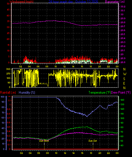Click the "0.3" rainfall axis value

coord(9,136)
